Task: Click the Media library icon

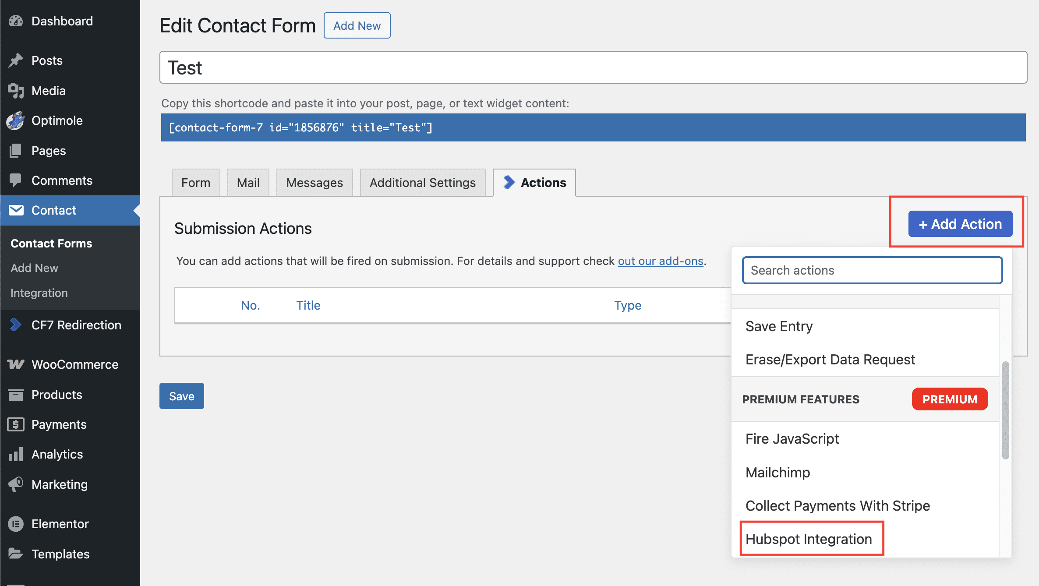Action: [16, 91]
